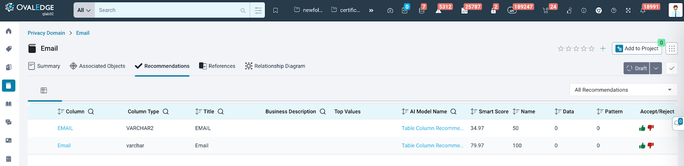This screenshot has width=684, height=166.
Task: Click the Add to Project button
Action: click(637, 49)
